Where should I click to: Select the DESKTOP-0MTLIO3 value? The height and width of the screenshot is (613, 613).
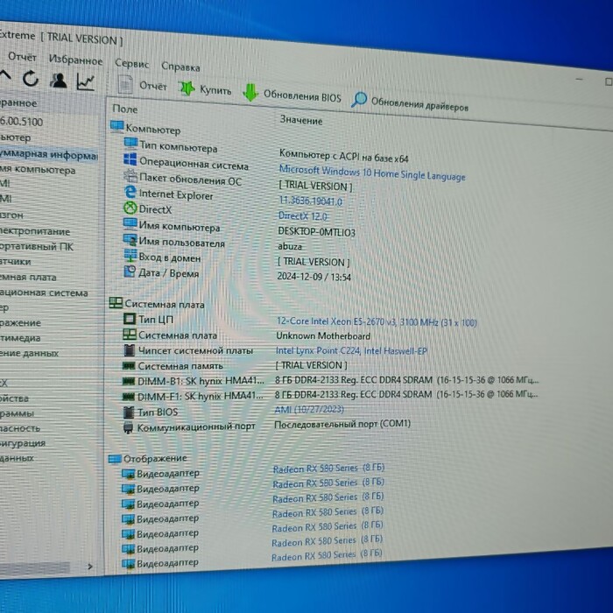tap(317, 232)
